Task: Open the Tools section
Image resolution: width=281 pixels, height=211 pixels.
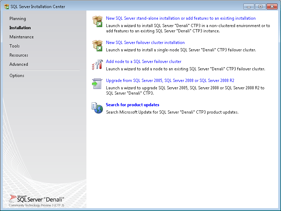Action: [14, 46]
